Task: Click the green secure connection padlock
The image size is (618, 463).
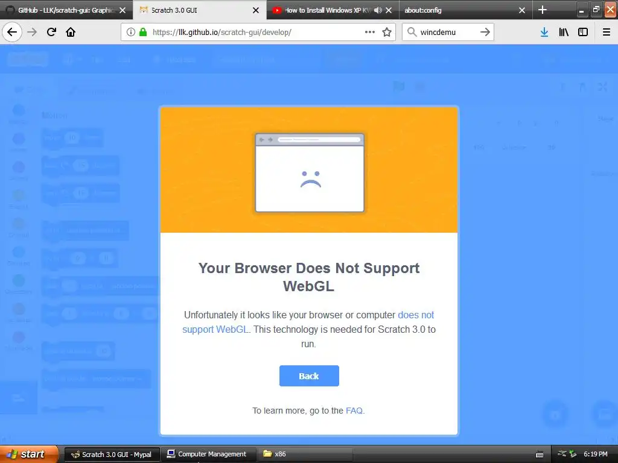Action: 143,33
